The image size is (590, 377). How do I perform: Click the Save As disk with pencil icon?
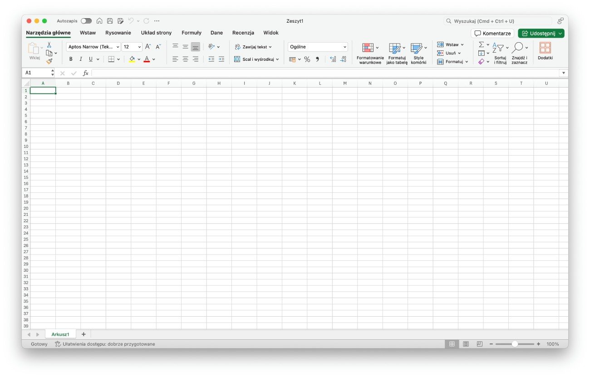pos(120,21)
